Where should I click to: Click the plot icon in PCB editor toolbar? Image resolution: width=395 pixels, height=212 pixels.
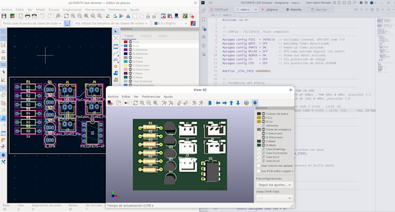tap(34, 16)
